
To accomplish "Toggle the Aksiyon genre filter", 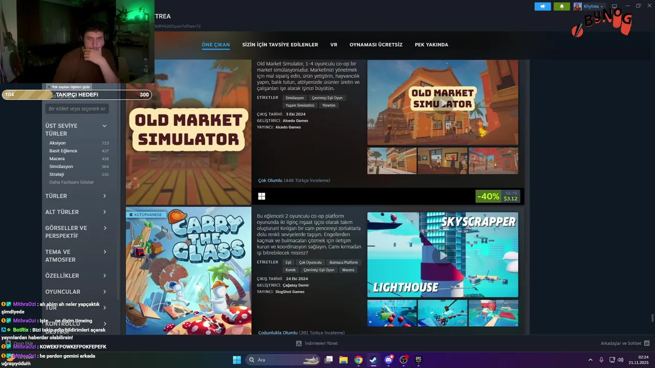I will coord(79,143).
